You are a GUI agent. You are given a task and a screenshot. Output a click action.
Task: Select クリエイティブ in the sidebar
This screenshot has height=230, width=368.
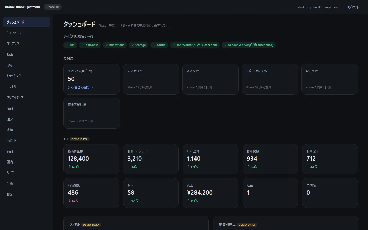coord(26,98)
